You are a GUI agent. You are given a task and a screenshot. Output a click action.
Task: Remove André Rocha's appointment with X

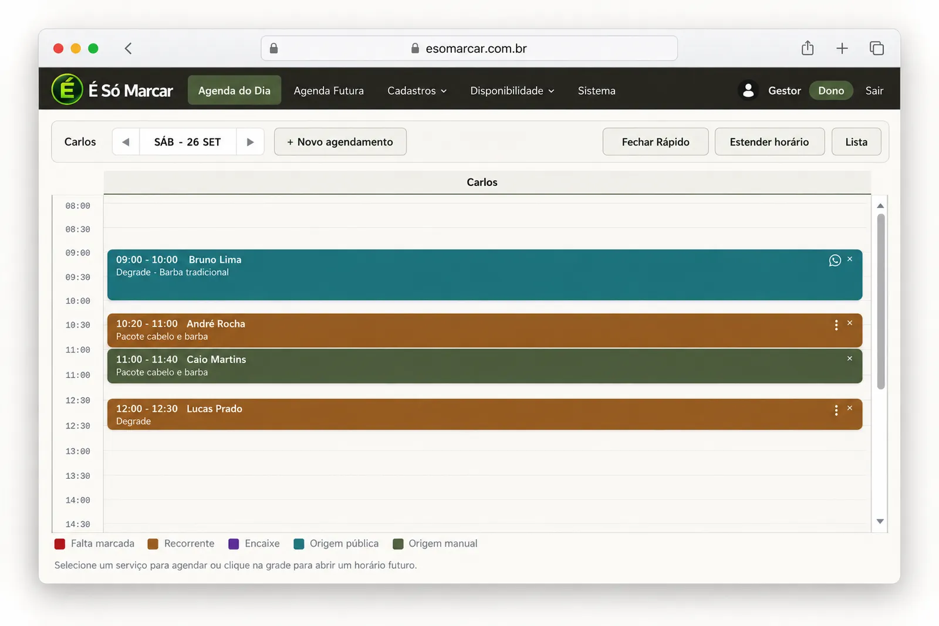point(849,323)
